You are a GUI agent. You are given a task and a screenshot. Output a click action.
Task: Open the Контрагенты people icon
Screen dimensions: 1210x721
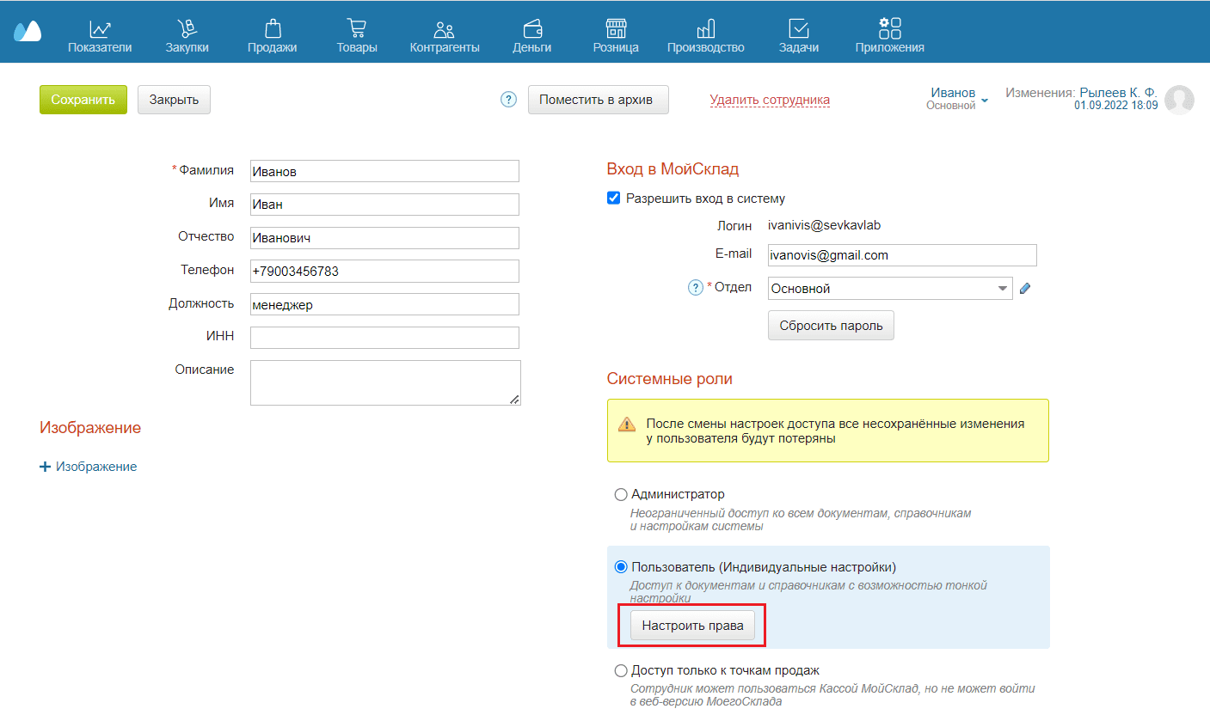coord(445,28)
